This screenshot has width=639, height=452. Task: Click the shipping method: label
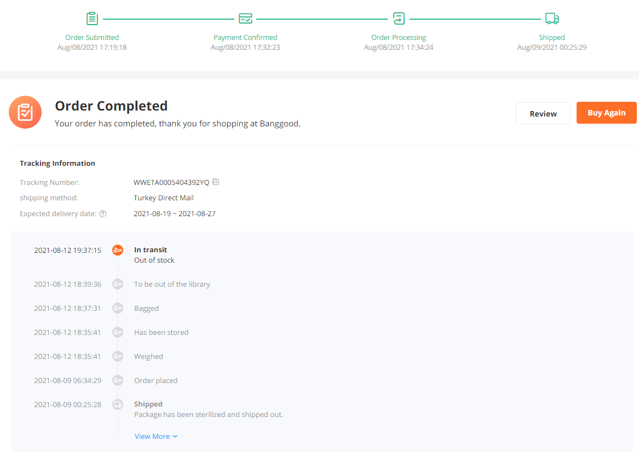point(49,198)
